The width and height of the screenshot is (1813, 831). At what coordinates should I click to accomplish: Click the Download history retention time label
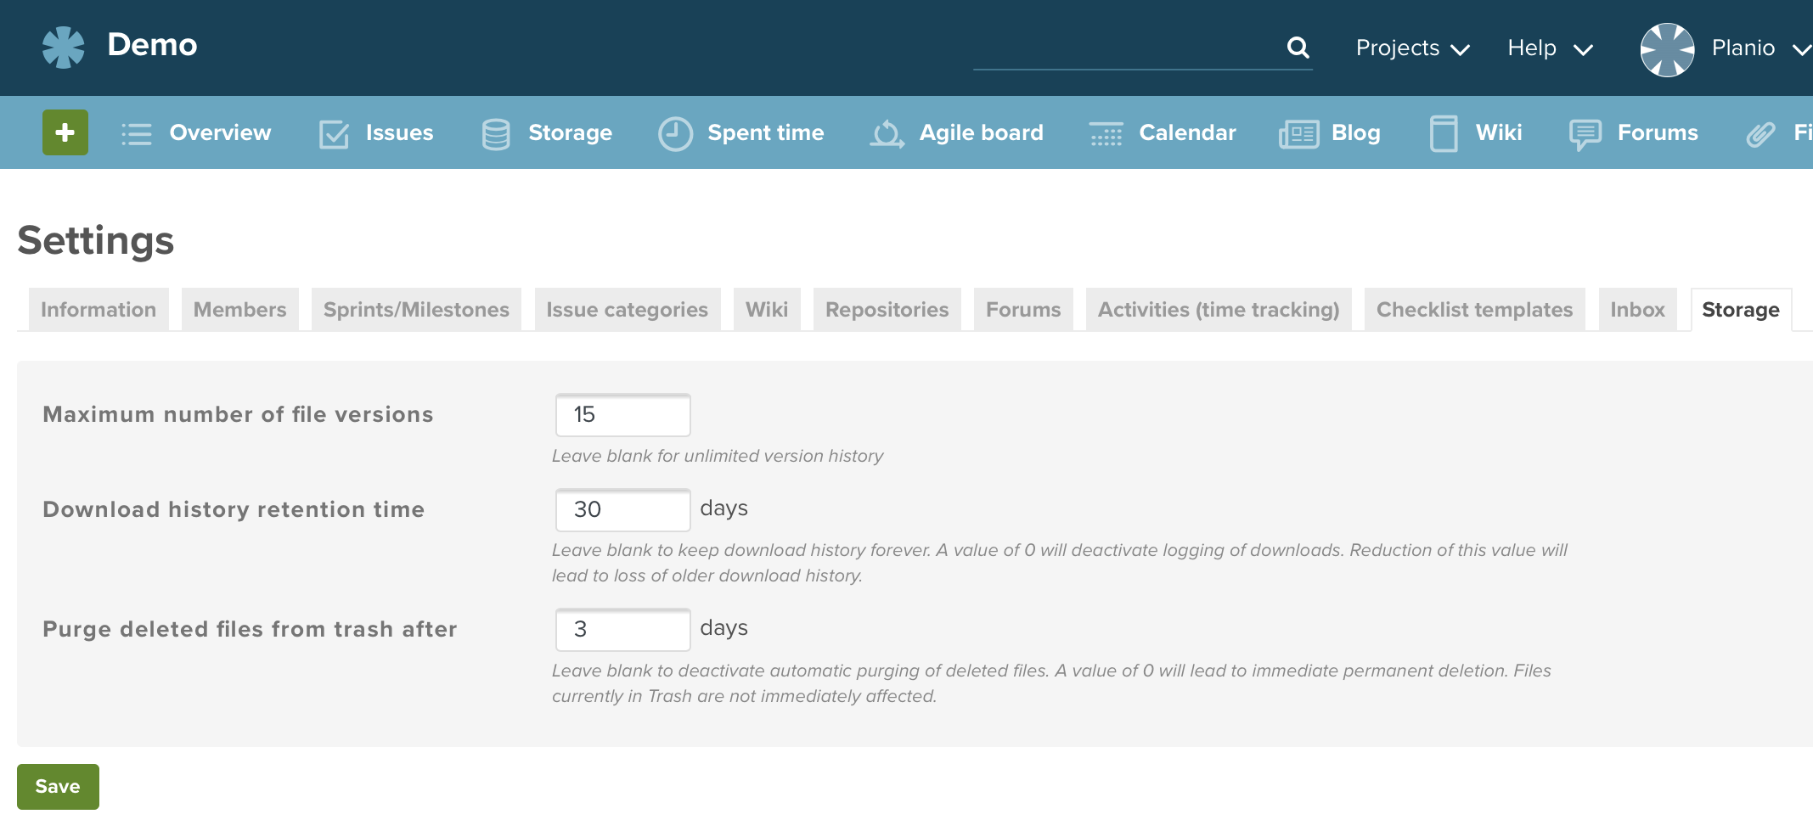click(x=234, y=509)
